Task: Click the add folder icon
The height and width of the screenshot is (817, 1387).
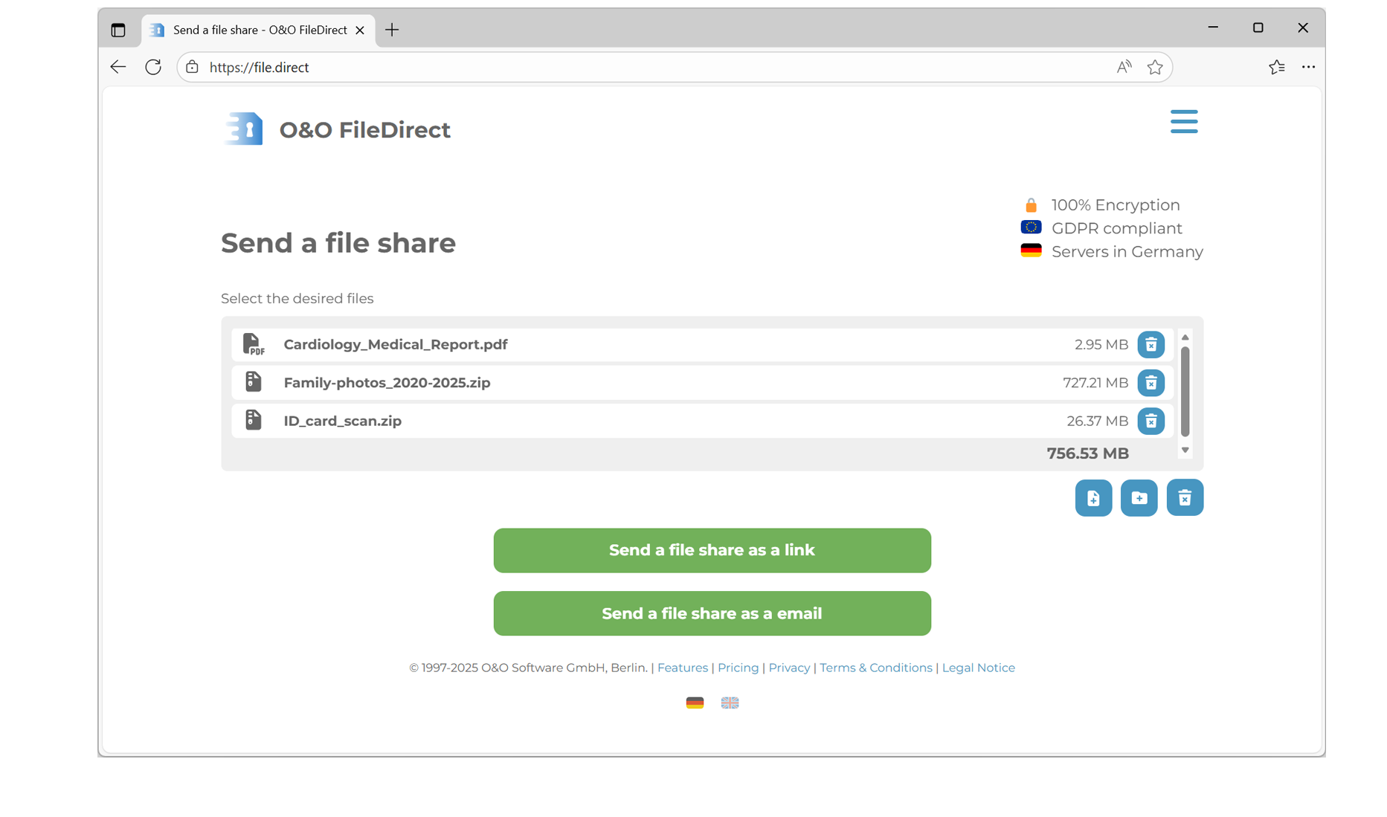Action: point(1139,497)
